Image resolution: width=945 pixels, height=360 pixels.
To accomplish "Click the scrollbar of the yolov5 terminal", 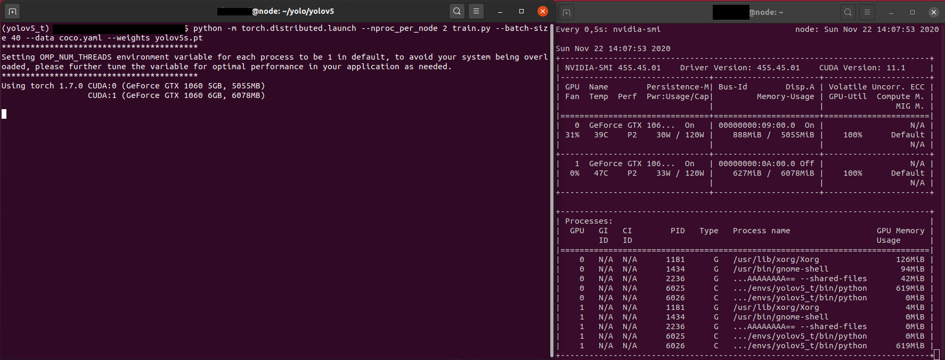I will [551, 191].
